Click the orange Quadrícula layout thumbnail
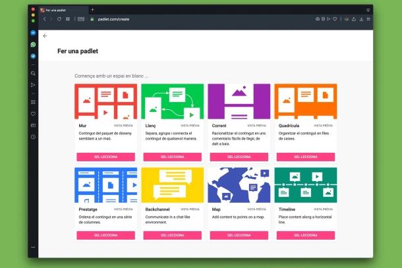Image resolution: width=402 pixels, height=268 pixels. coord(306,101)
